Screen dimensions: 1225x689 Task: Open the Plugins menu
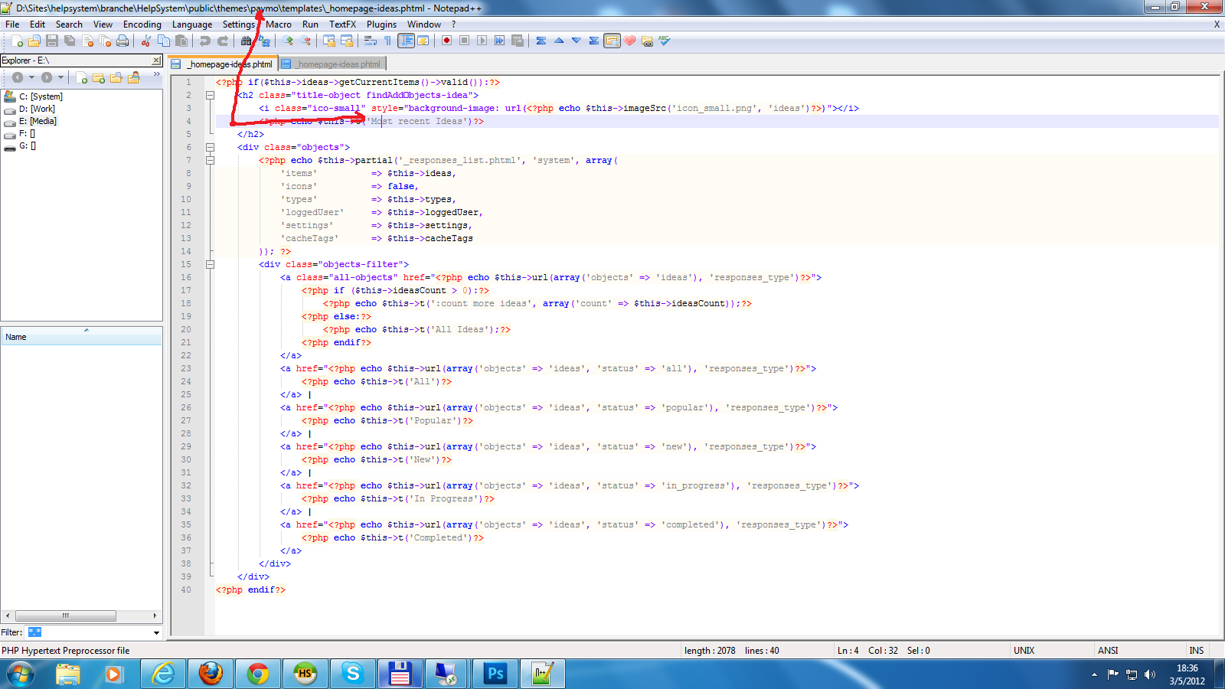(x=381, y=24)
